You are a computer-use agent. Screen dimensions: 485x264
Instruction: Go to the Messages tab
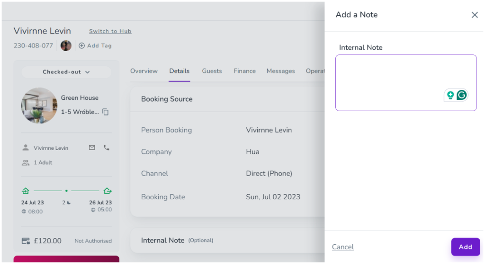[280, 71]
